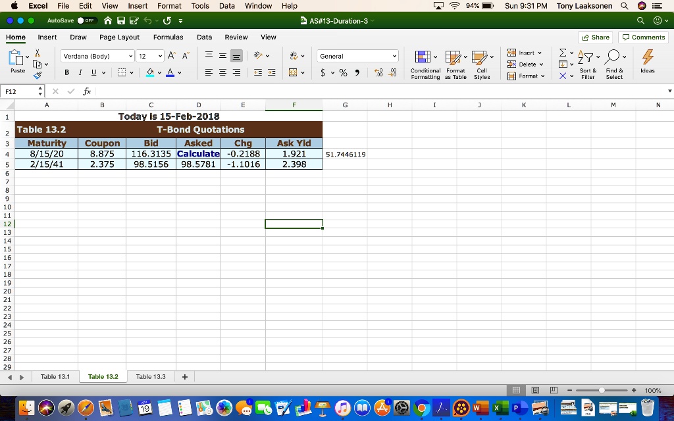Click the Format Painter brush icon
The height and width of the screenshot is (421, 674).
38,76
